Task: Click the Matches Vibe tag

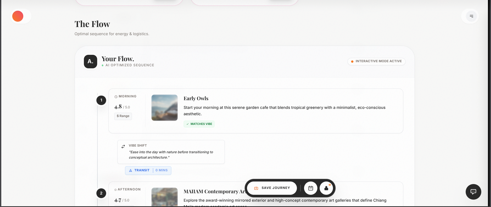Action: (199, 124)
